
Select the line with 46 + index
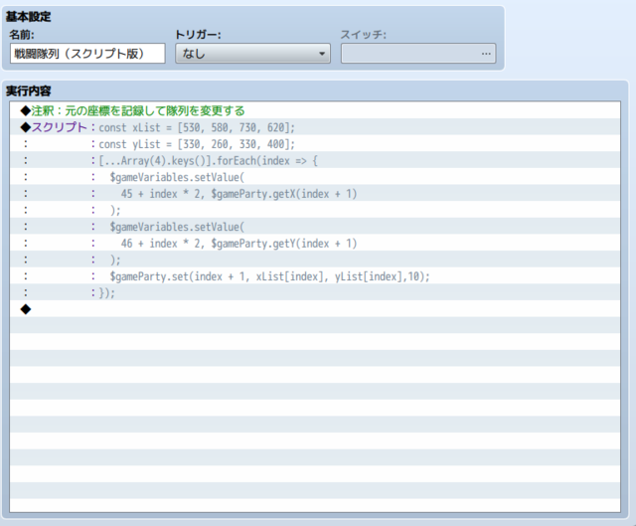[x=315, y=243]
